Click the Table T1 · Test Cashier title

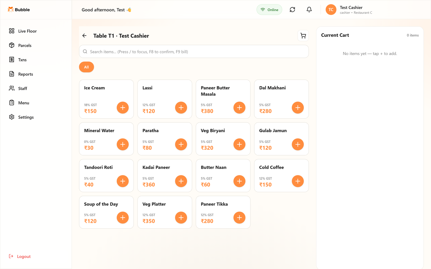click(x=121, y=36)
